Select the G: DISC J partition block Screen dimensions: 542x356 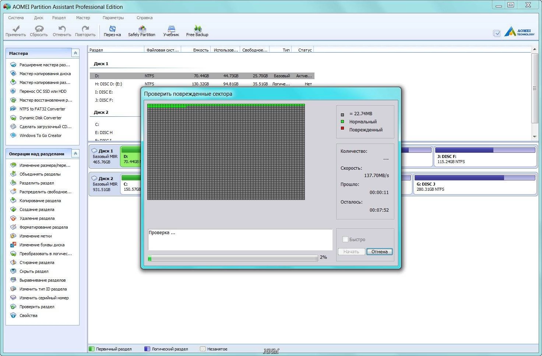(x=475, y=184)
